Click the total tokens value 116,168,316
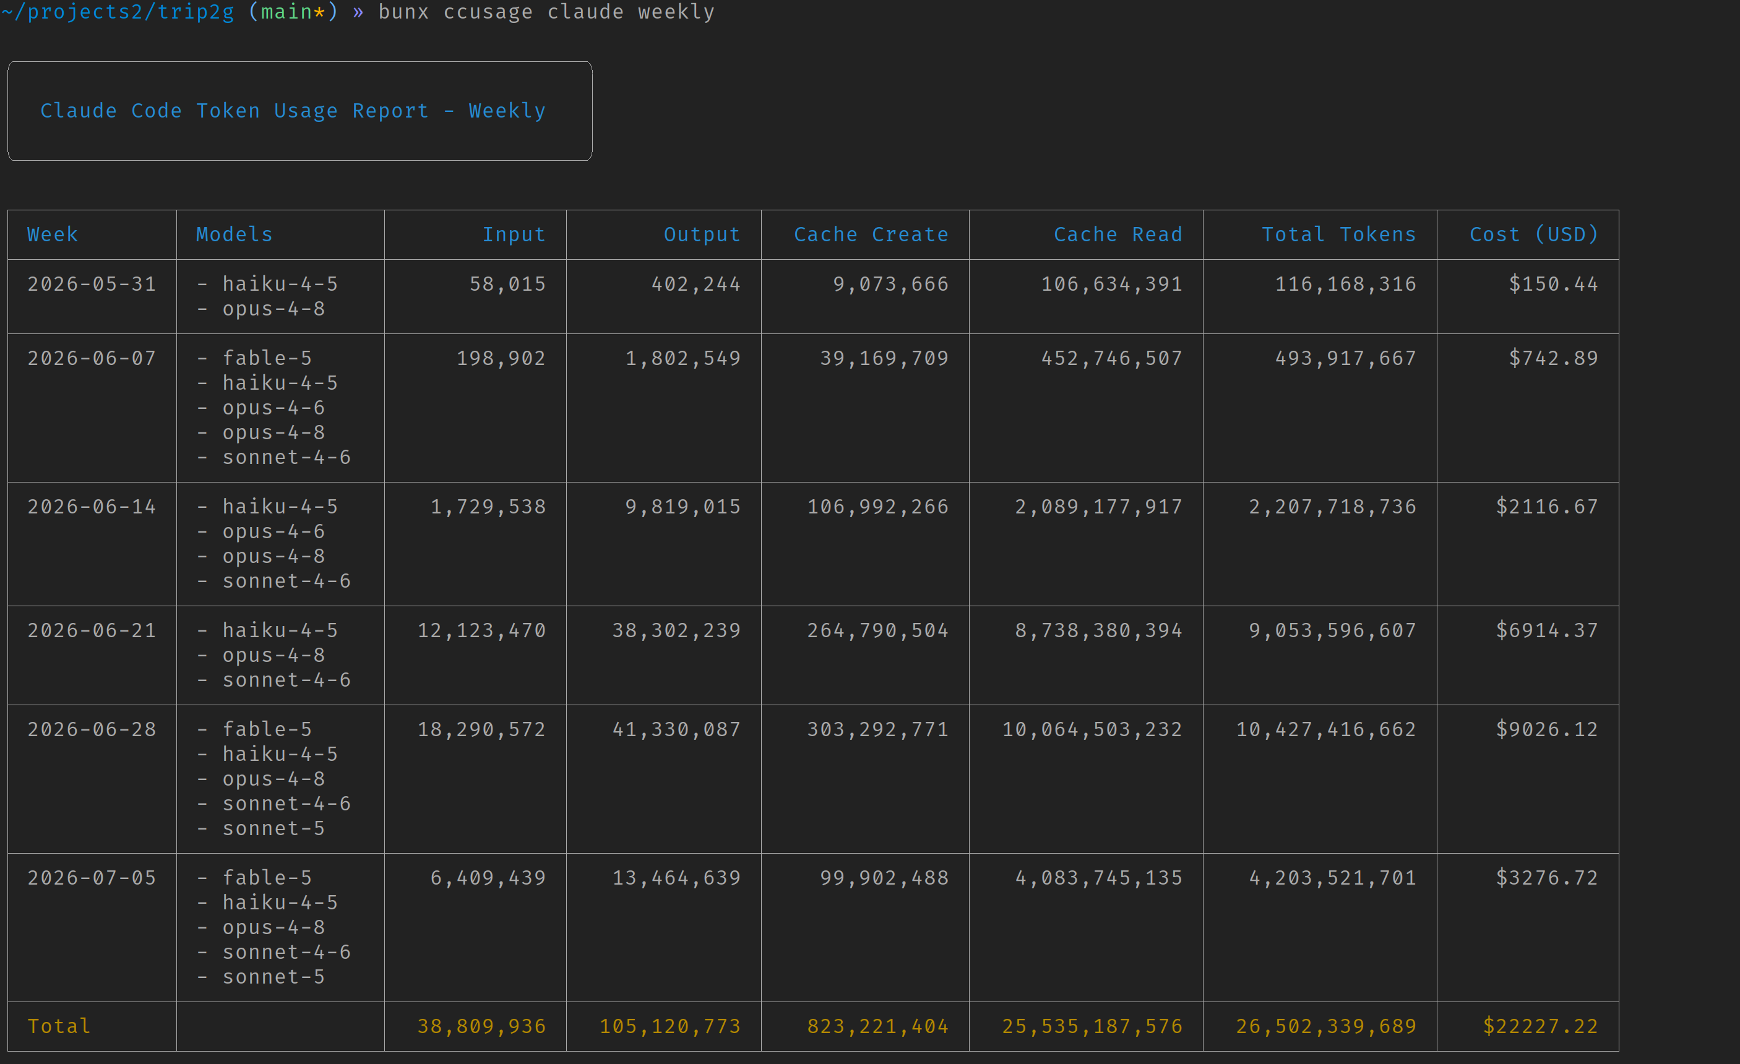 [1346, 284]
